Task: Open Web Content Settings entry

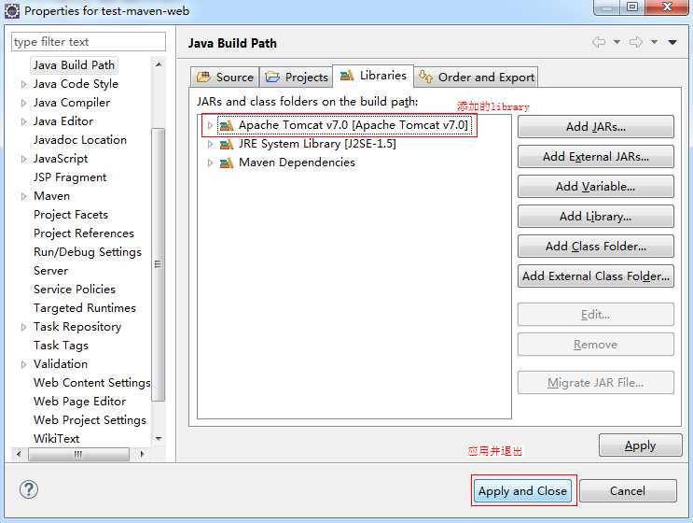Action: pyautogui.click(x=92, y=383)
